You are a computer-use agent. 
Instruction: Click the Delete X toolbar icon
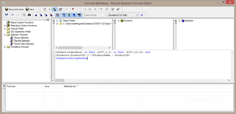point(95,9)
